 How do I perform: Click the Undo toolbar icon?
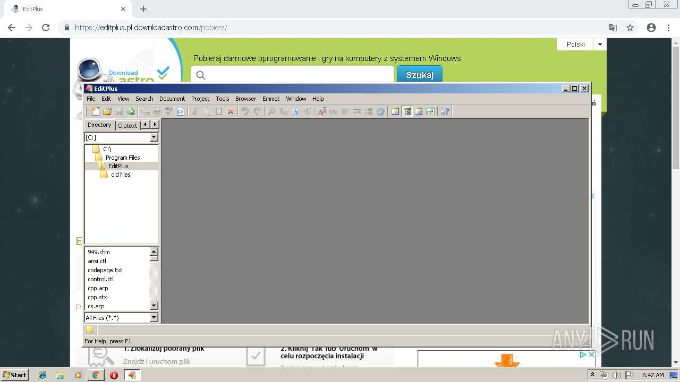coord(245,111)
